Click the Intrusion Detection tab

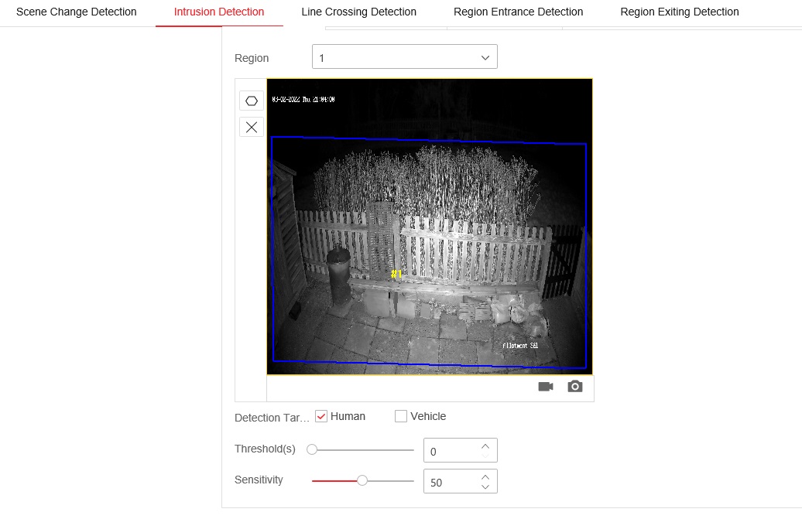219,12
